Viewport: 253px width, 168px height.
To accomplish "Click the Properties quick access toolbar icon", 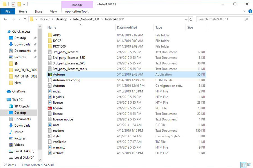I will [13, 4].
